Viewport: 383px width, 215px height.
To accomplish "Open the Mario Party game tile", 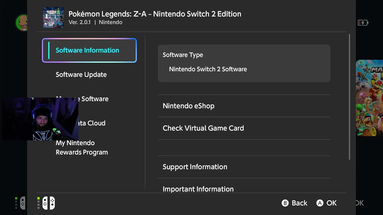I will tap(369, 98).
